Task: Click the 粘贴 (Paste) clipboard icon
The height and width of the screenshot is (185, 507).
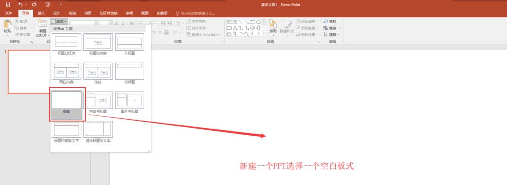Action: [7, 24]
